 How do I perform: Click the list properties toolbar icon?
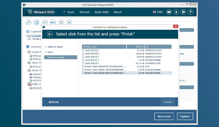pyautogui.click(x=61, y=22)
